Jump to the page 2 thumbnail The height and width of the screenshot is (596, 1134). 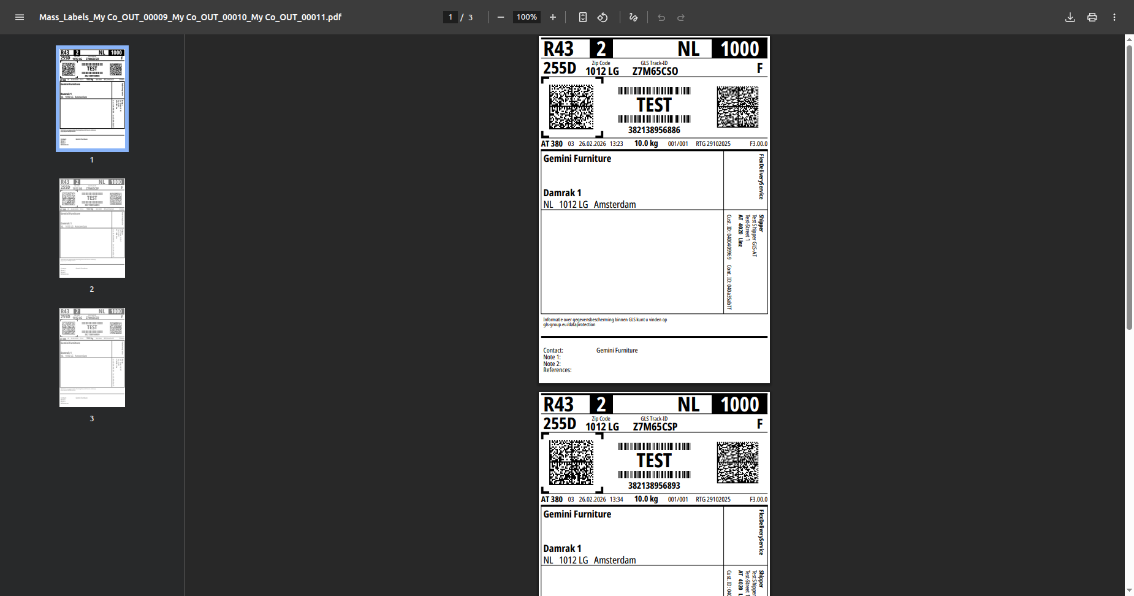click(92, 228)
